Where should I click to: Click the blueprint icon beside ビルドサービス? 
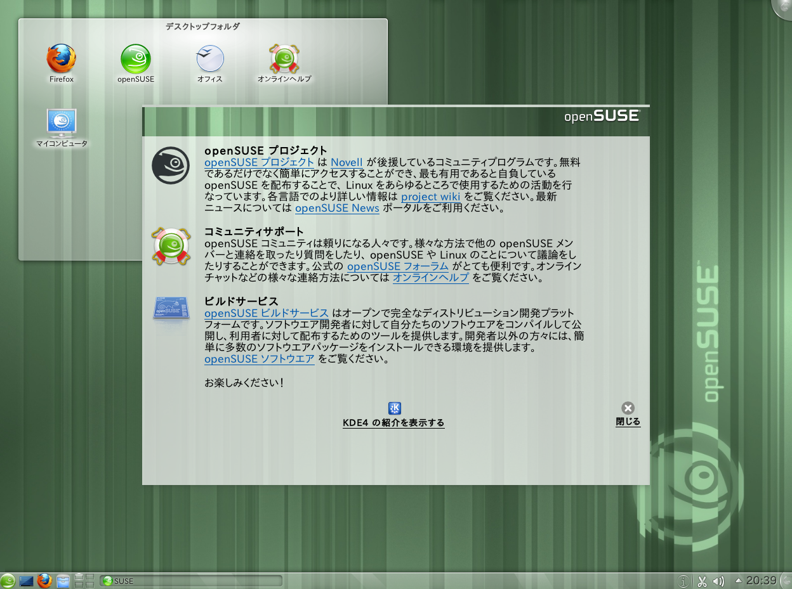(171, 307)
